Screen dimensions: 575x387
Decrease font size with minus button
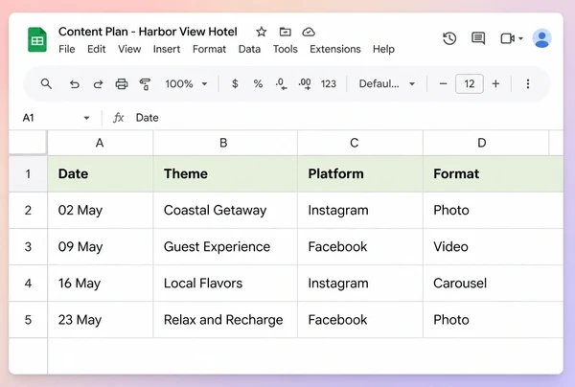coord(443,84)
